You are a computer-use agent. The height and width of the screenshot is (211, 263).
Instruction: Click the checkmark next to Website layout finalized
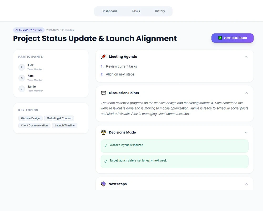coord(106,146)
